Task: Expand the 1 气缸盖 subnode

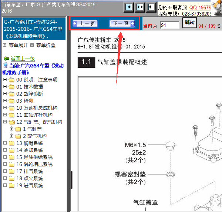Action: [x=11, y=129]
